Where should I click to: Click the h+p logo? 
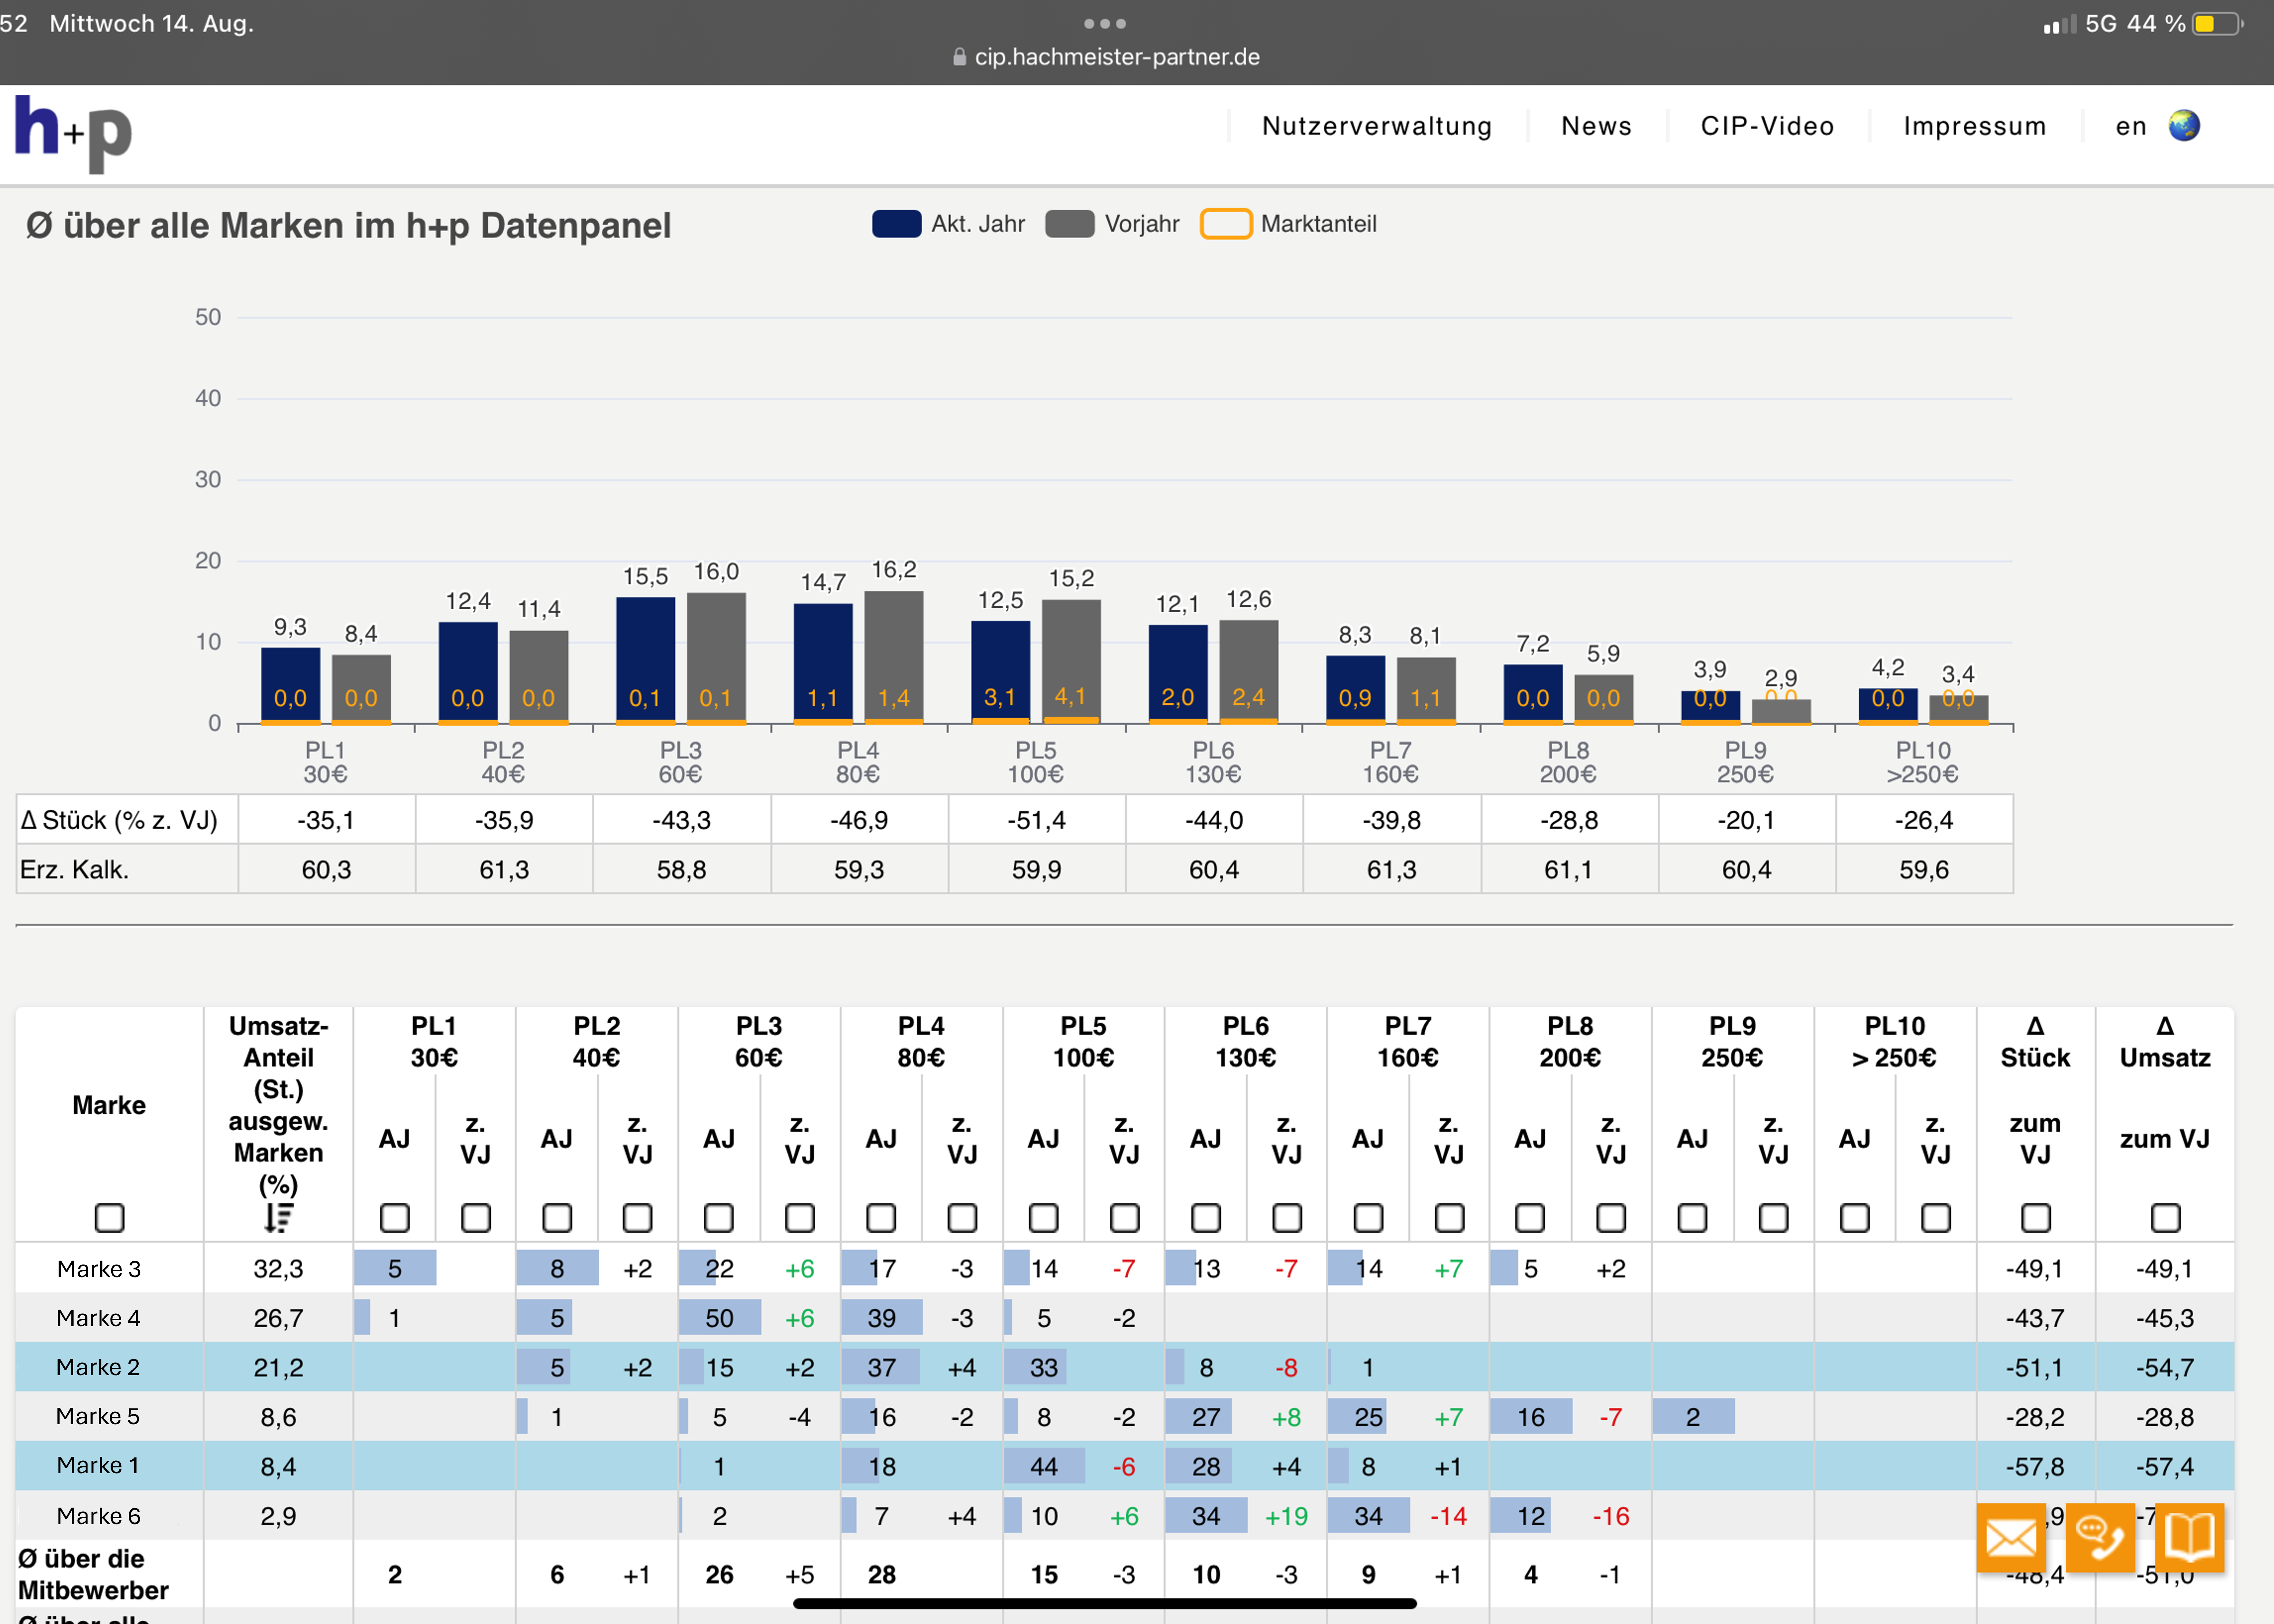click(73, 133)
